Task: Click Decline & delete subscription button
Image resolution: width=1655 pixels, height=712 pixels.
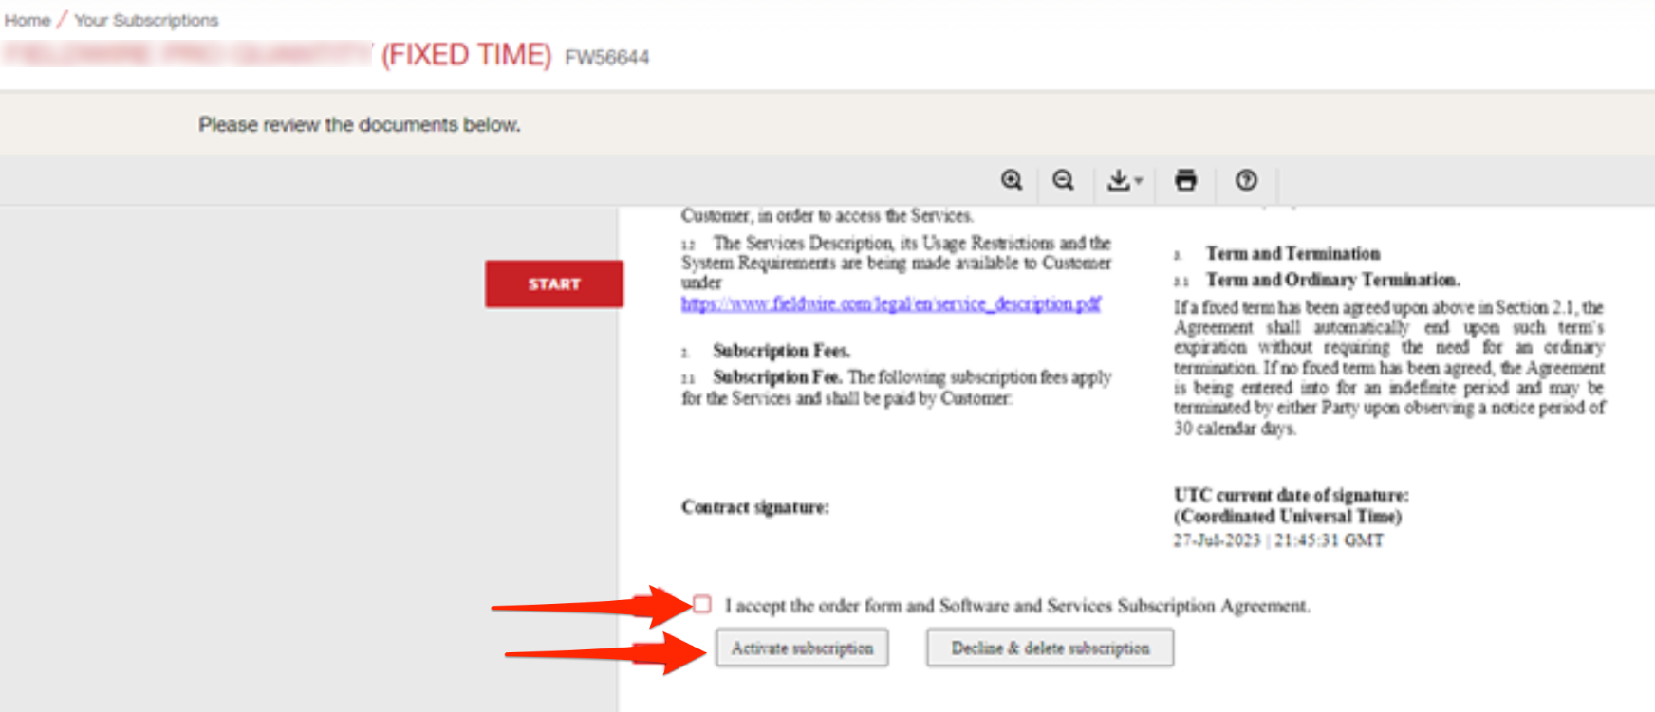Action: click(1050, 648)
